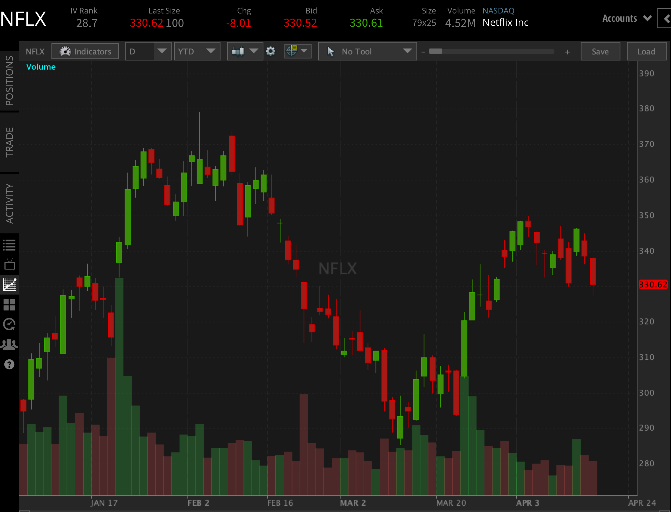Open the help question mark icon
671x512 pixels.
pos(9,364)
